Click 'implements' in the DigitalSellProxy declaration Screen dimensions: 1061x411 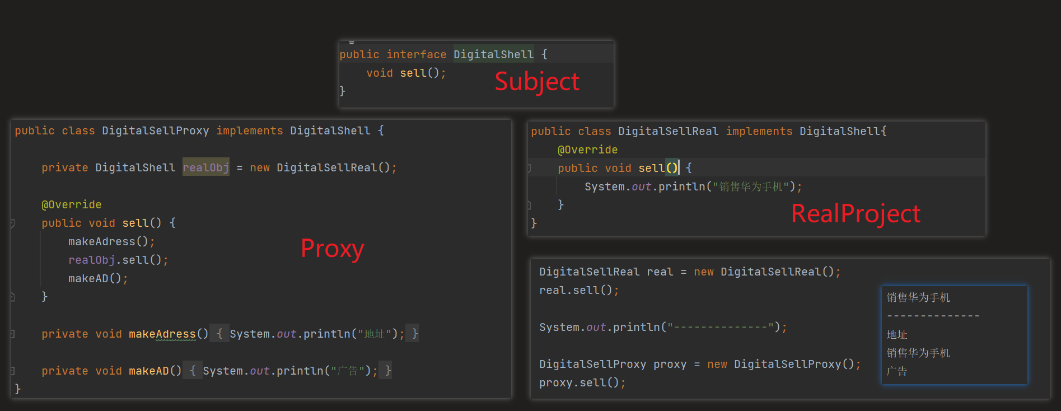coord(250,130)
